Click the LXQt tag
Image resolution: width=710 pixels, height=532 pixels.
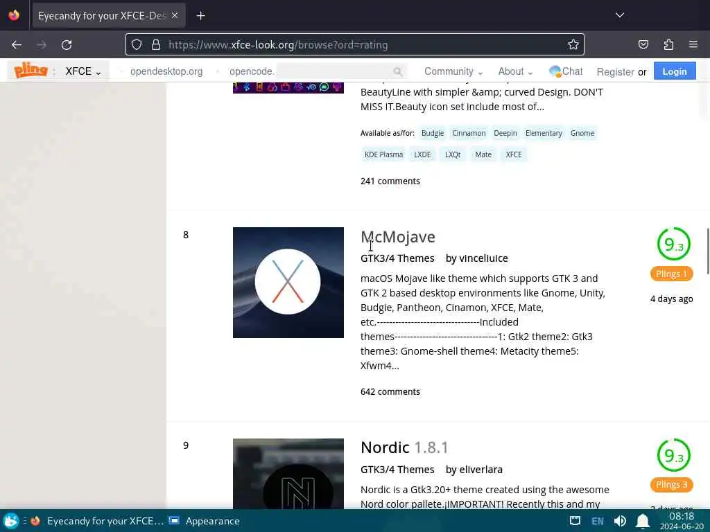(452, 154)
